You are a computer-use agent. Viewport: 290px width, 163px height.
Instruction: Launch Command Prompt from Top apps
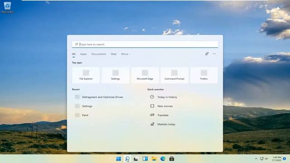pyautogui.click(x=174, y=75)
